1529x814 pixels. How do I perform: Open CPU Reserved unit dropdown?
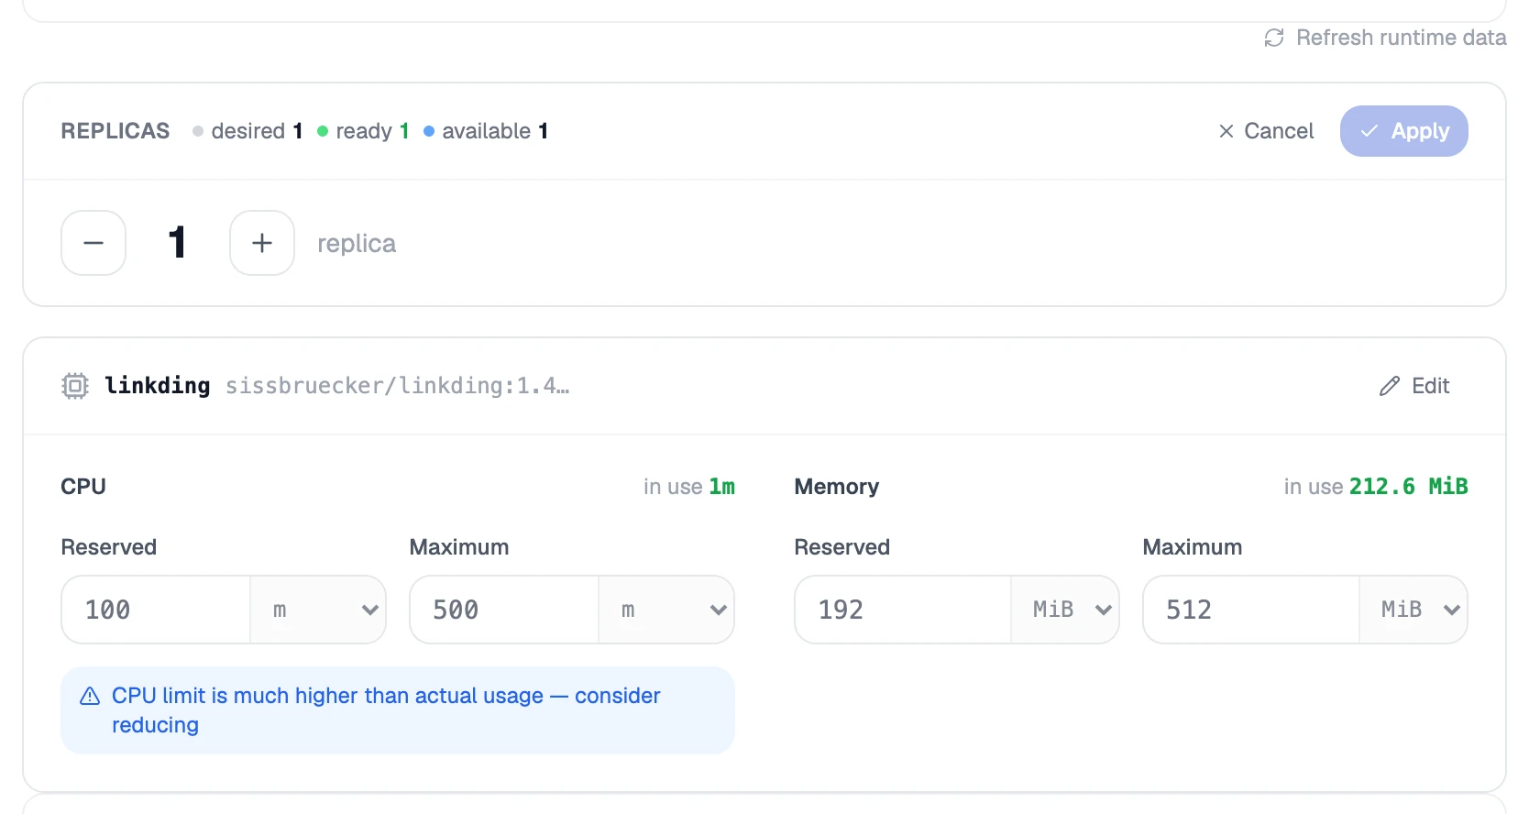tap(318, 610)
